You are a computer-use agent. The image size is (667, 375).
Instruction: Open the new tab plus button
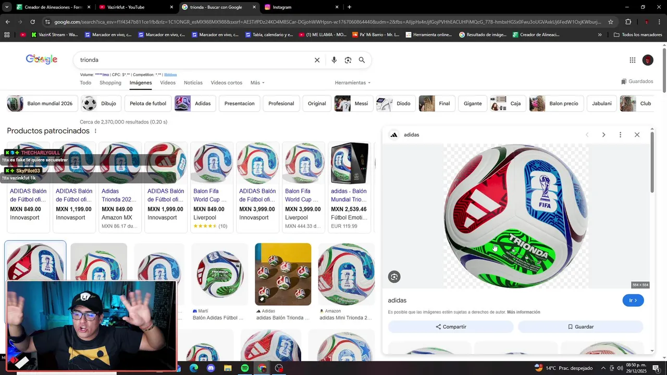349,7
